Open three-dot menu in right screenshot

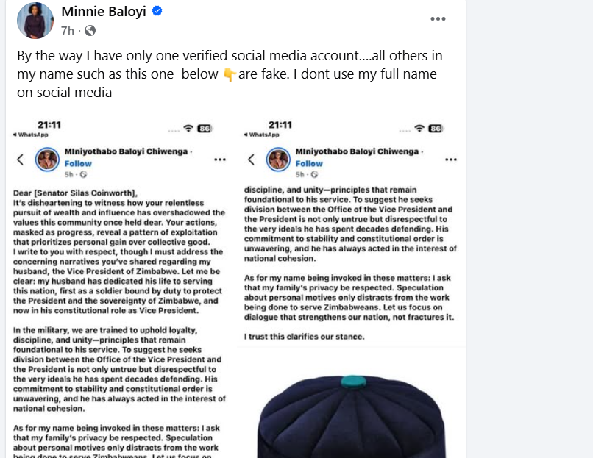450,159
